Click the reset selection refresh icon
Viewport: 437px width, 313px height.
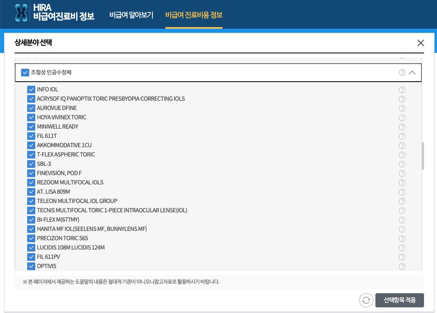click(x=366, y=300)
